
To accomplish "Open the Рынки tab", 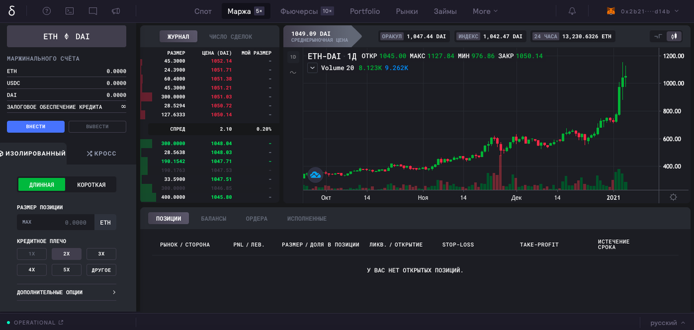I will pos(407,11).
